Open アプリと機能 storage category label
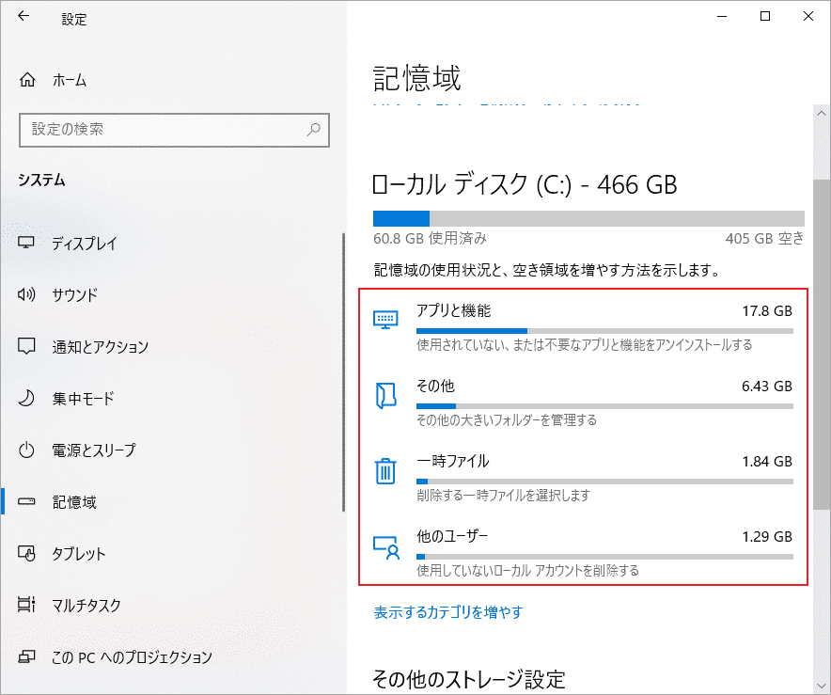Image resolution: width=831 pixels, height=695 pixels. pyautogui.click(x=453, y=311)
